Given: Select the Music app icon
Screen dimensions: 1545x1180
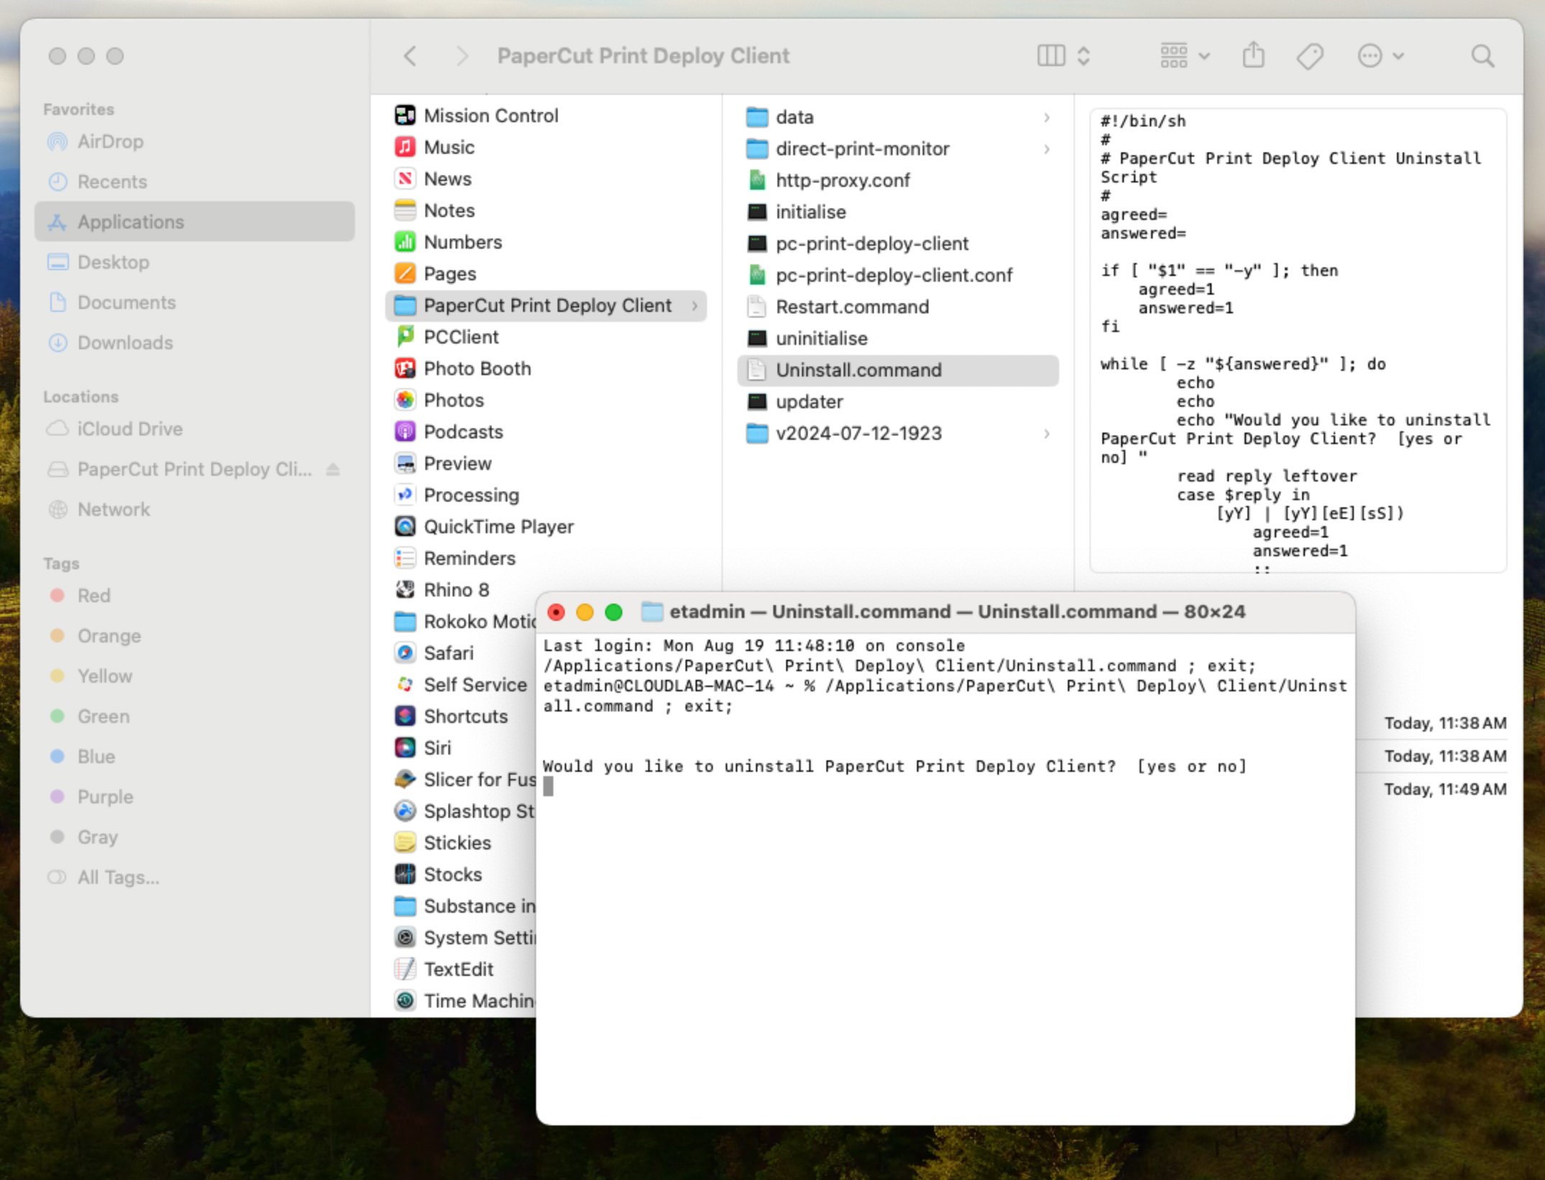Looking at the screenshot, I should tap(405, 147).
